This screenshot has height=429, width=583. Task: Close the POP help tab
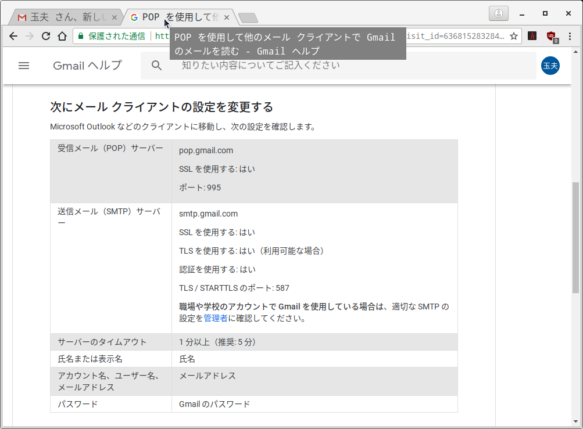pyautogui.click(x=227, y=17)
